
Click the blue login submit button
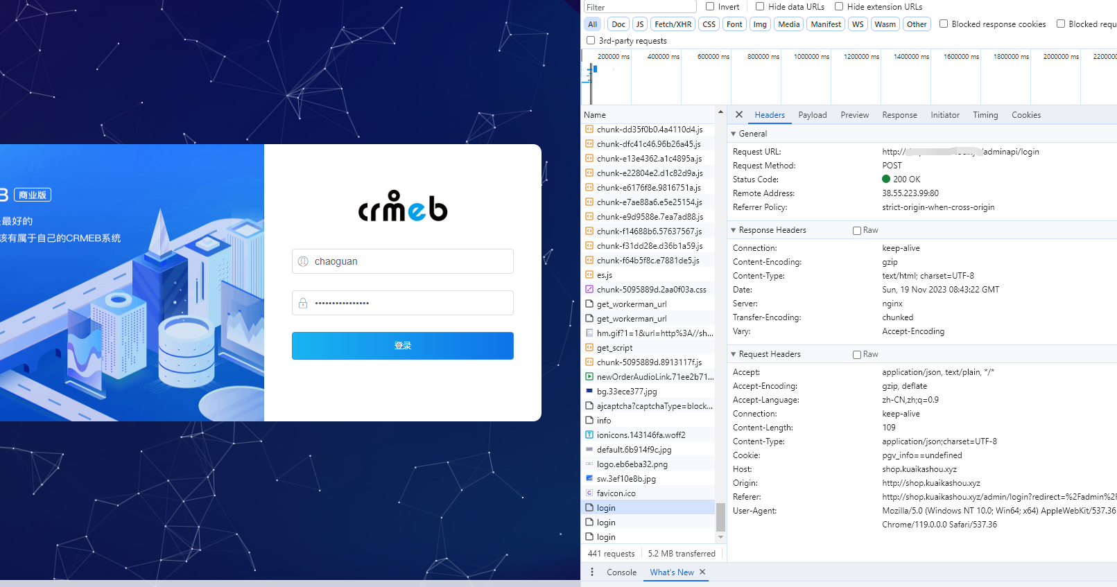tap(403, 346)
